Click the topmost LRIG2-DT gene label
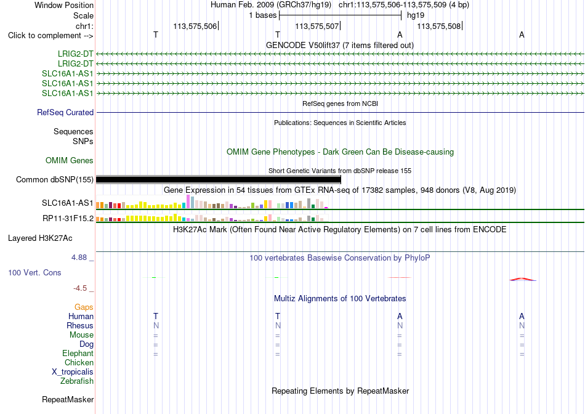Viewport: 585px width, 414px height. tap(75, 54)
